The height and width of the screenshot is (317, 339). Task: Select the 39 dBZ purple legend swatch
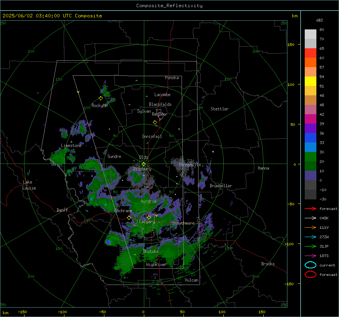tap(310, 128)
